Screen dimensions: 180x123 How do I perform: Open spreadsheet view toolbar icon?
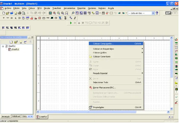coord(85,13)
